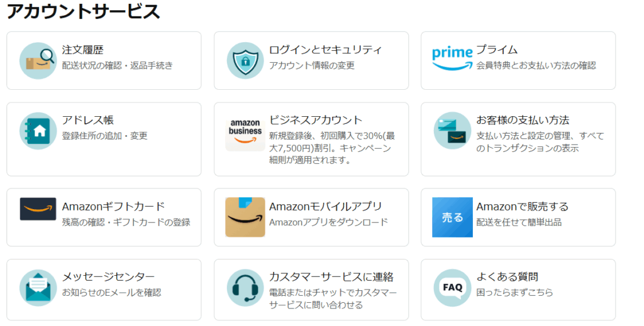
Task: Click the Amazon Business logo
Action: (245, 134)
